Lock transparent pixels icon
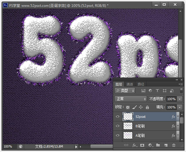Screen dimensions: 186x152 [128, 107]
